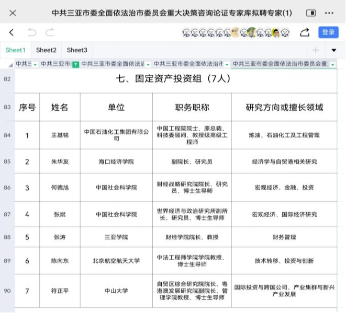Viewport: 346px width, 313px height.
Task: Open filter dropdown on third column header
Action: click(148, 65)
